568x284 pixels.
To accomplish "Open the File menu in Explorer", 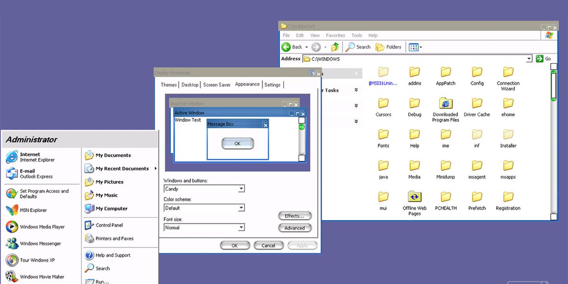I will pyautogui.click(x=286, y=35).
